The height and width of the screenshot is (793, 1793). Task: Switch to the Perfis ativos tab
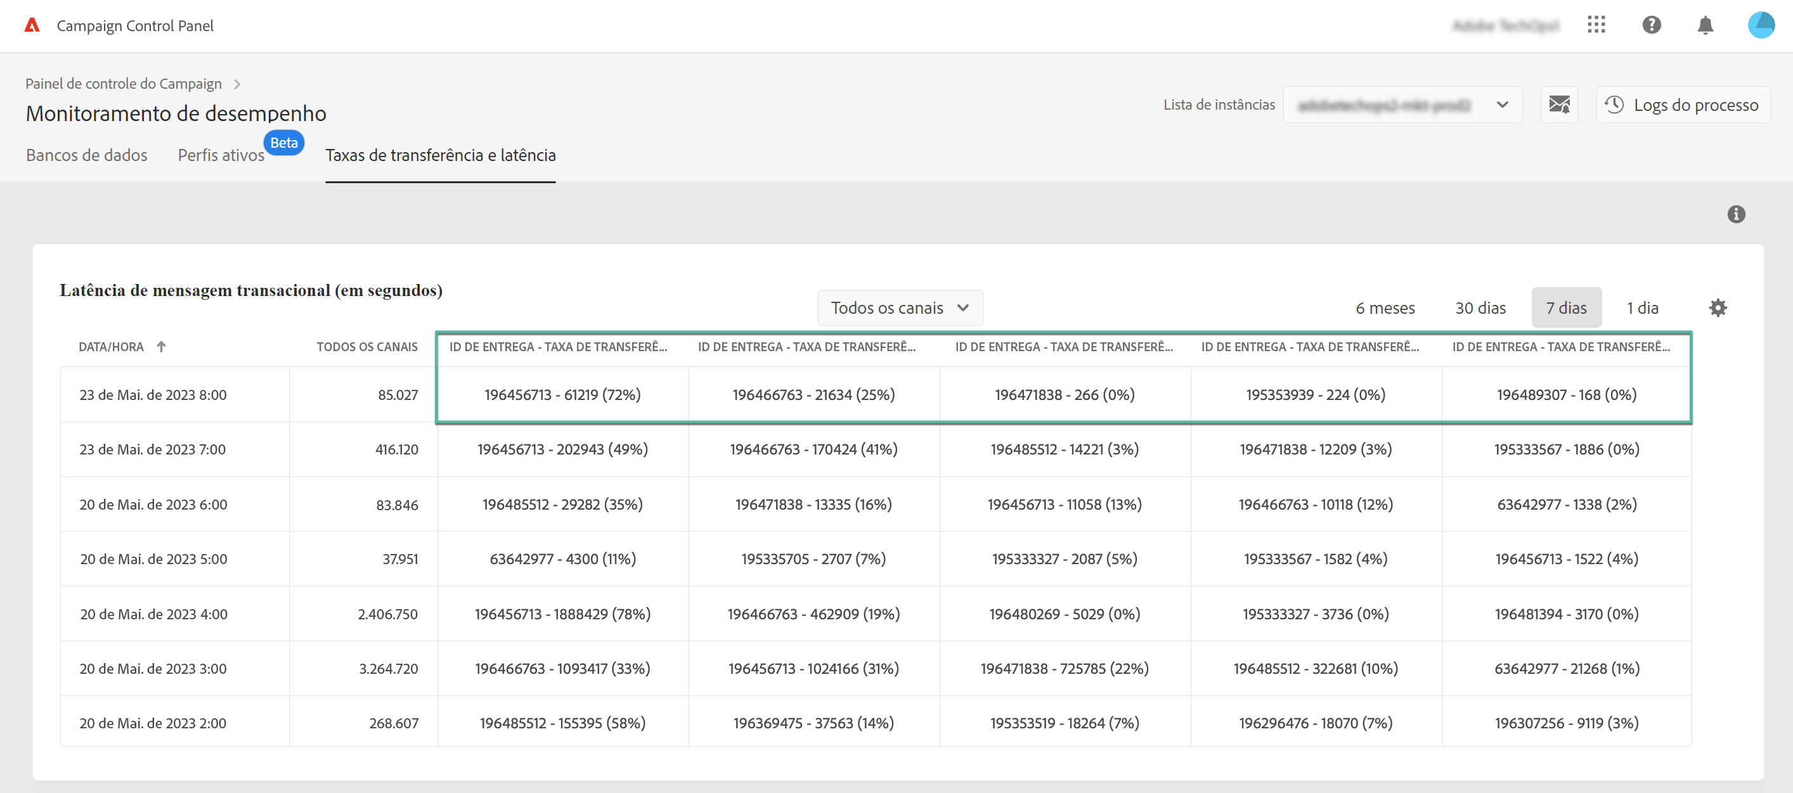coord(221,155)
